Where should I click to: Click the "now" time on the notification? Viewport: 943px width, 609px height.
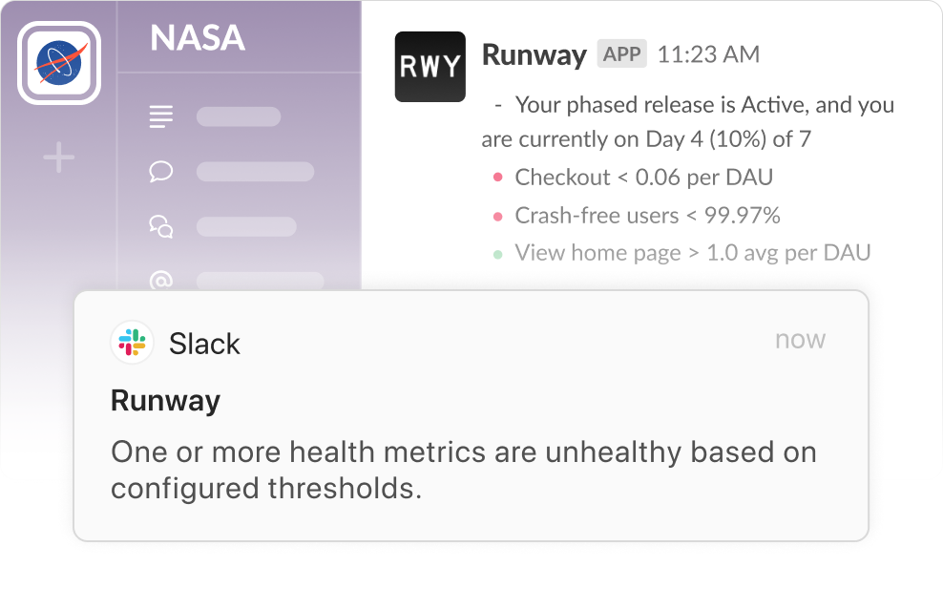pos(800,340)
